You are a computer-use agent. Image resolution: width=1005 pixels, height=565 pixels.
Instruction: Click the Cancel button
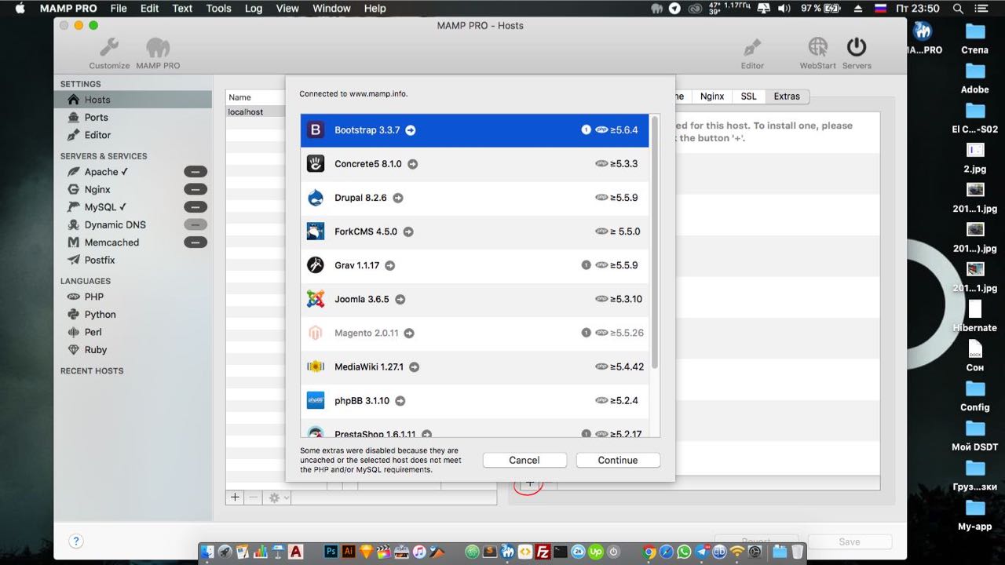tap(524, 461)
